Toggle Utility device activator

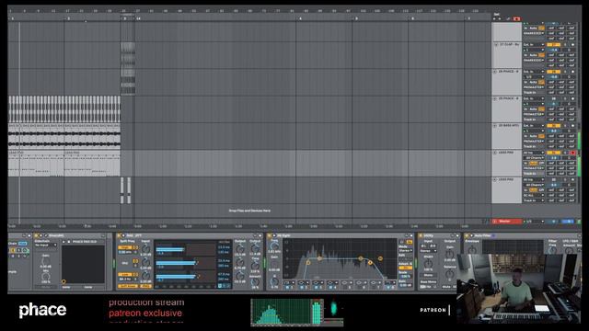click(x=421, y=235)
